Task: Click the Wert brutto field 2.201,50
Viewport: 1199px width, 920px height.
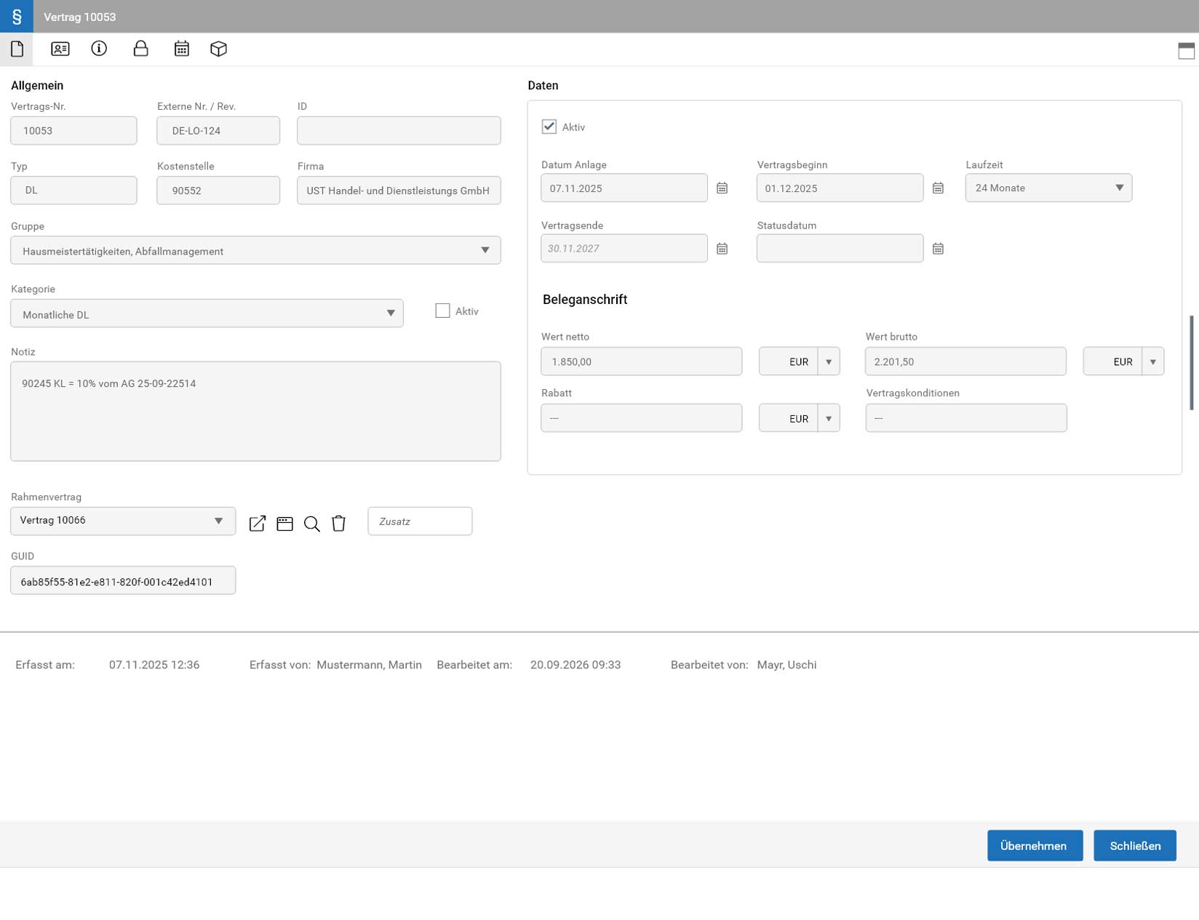Action: (x=965, y=361)
